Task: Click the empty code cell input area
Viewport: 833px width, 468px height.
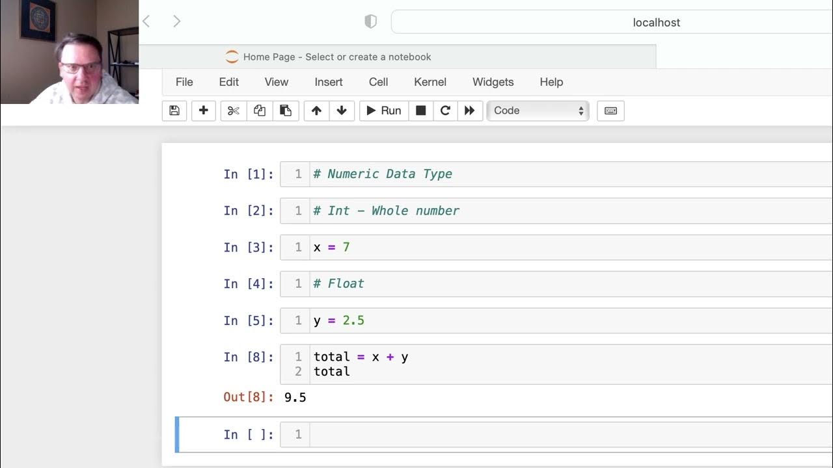Action: tap(566, 434)
